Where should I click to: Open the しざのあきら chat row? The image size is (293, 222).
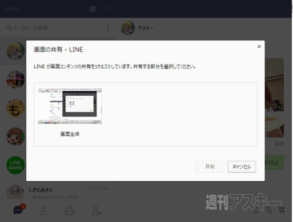58,192
